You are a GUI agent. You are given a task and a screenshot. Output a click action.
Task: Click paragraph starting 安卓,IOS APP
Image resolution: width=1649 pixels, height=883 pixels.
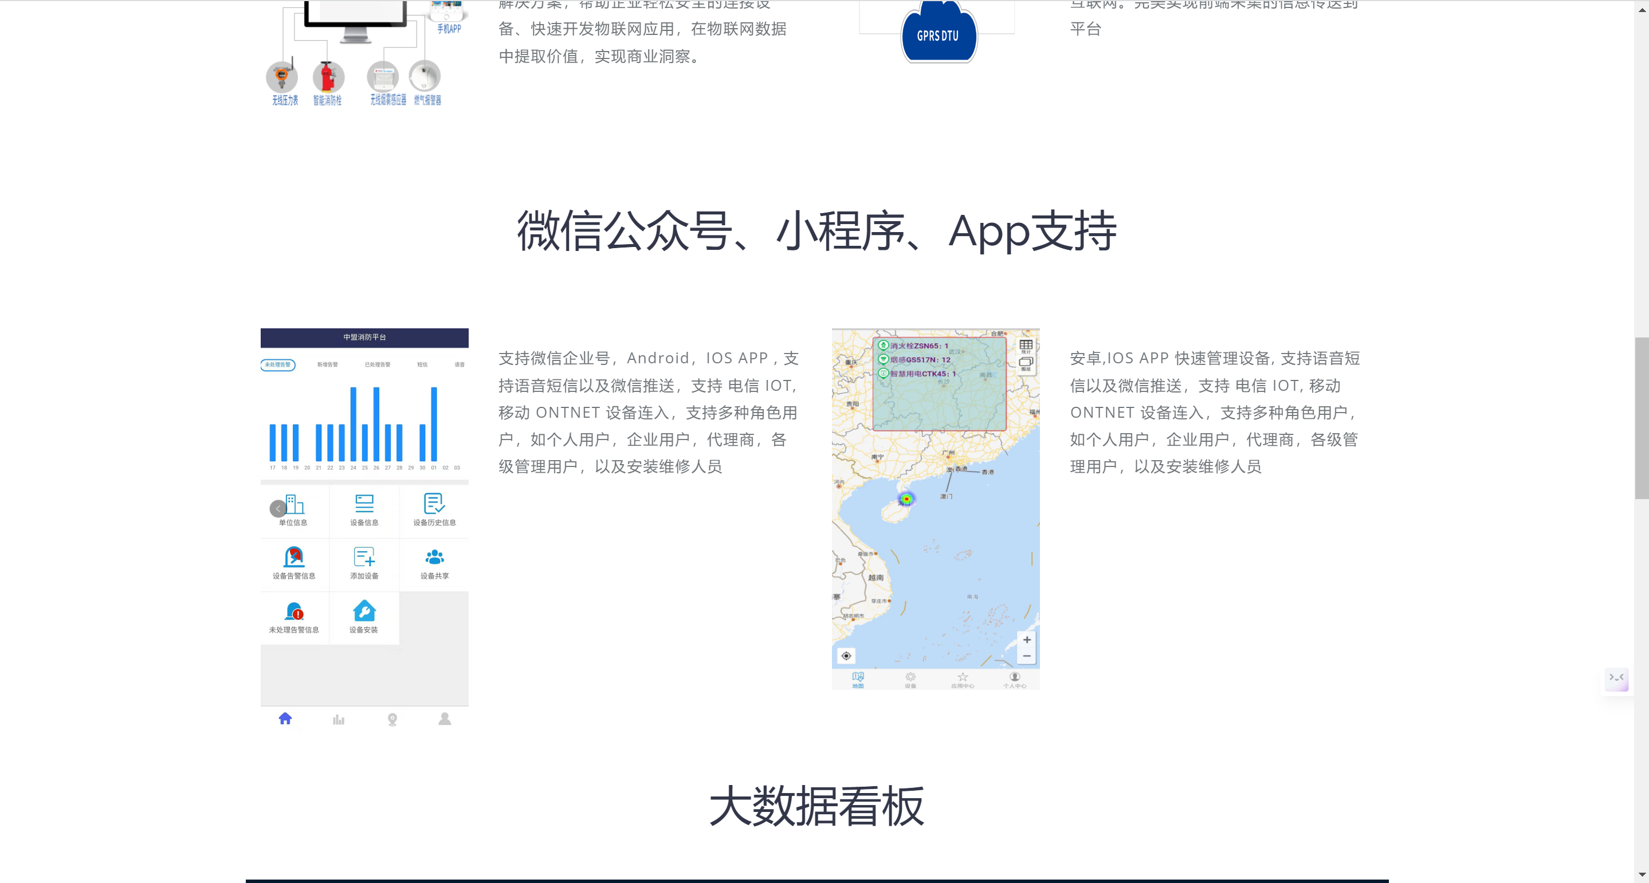1215,413
